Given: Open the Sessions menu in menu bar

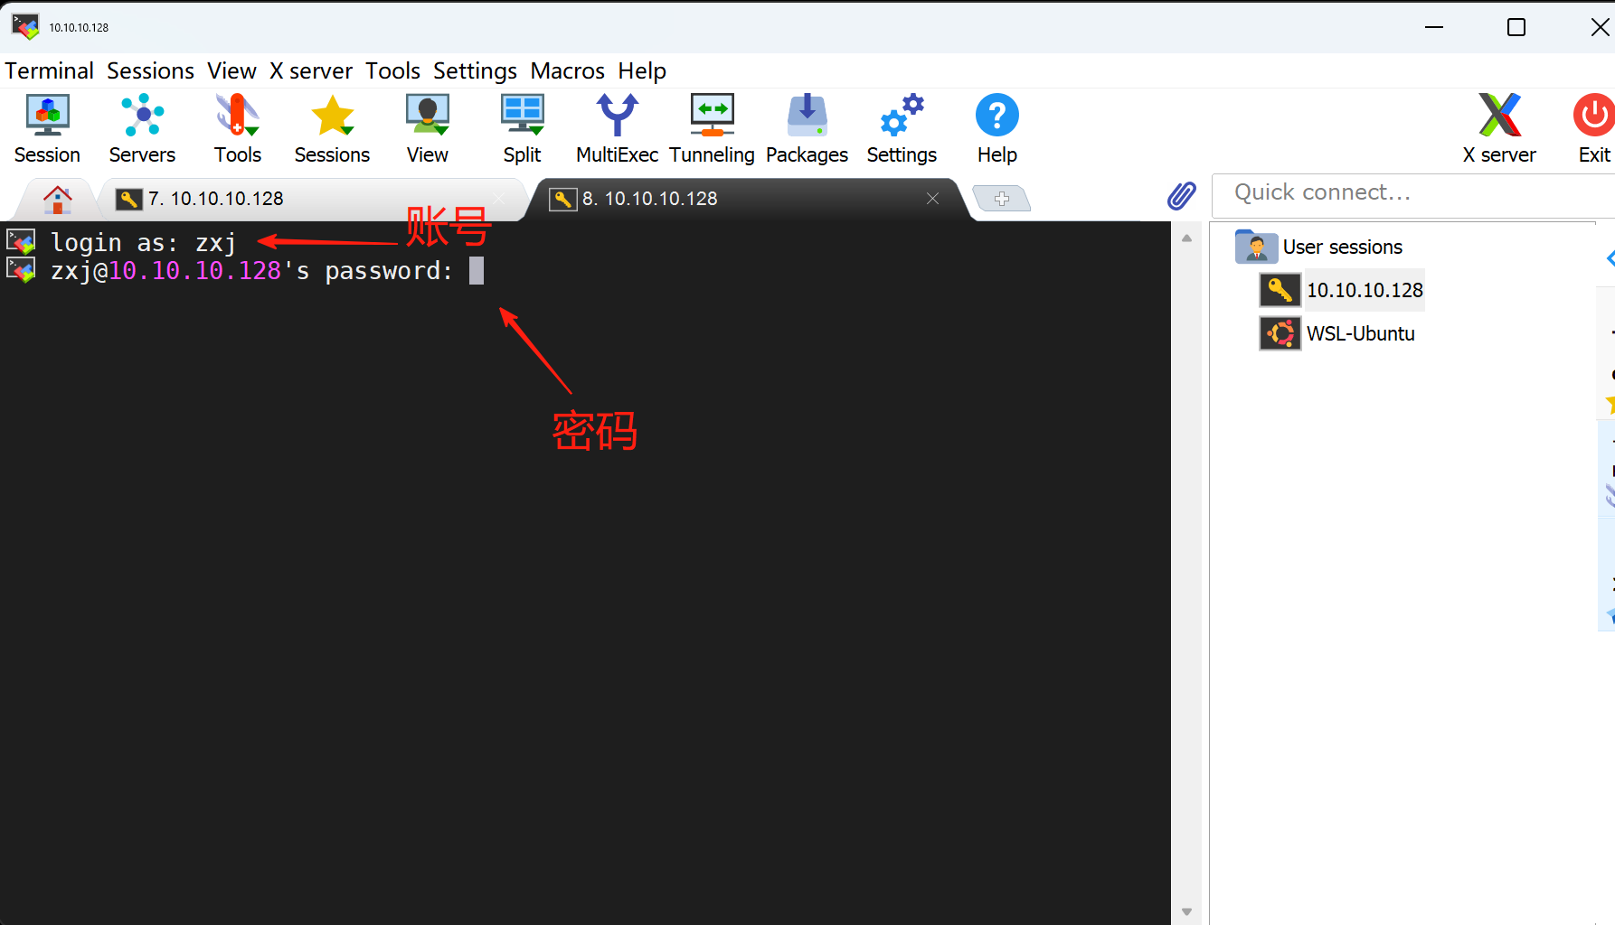Looking at the screenshot, I should [150, 70].
